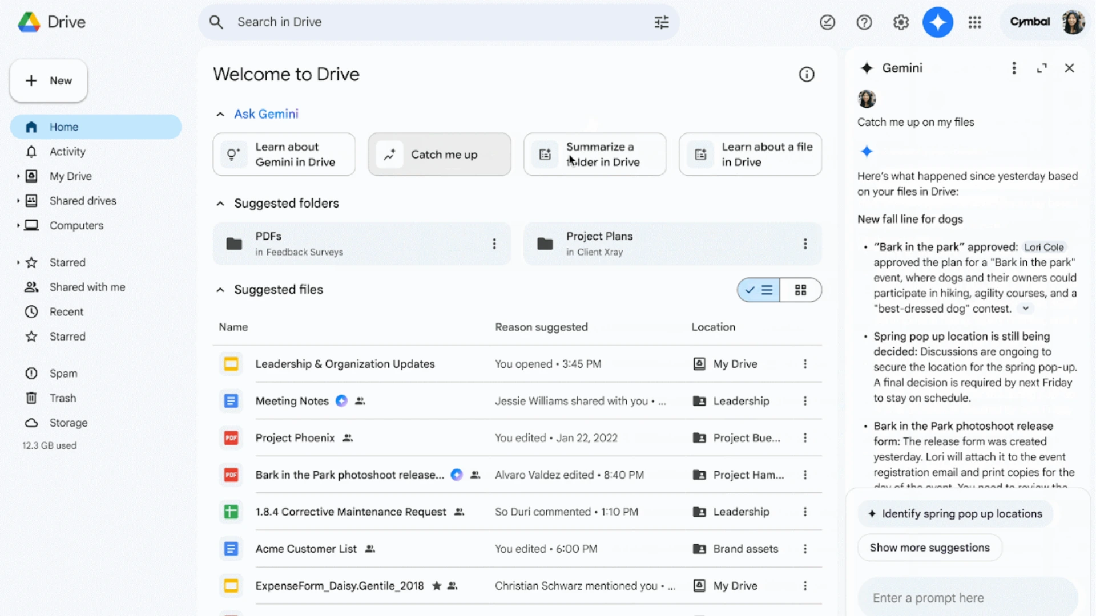
Task: Switch to list view layout
Action: (759, 290)
